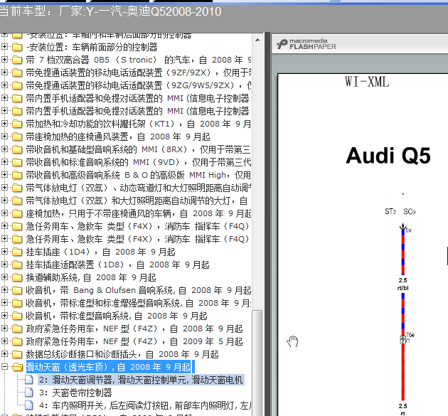Viewport: 448px width, 416px height.
Task: Expand the 挂车插座 (1D4) folder
Action: (x=4, y=251)
